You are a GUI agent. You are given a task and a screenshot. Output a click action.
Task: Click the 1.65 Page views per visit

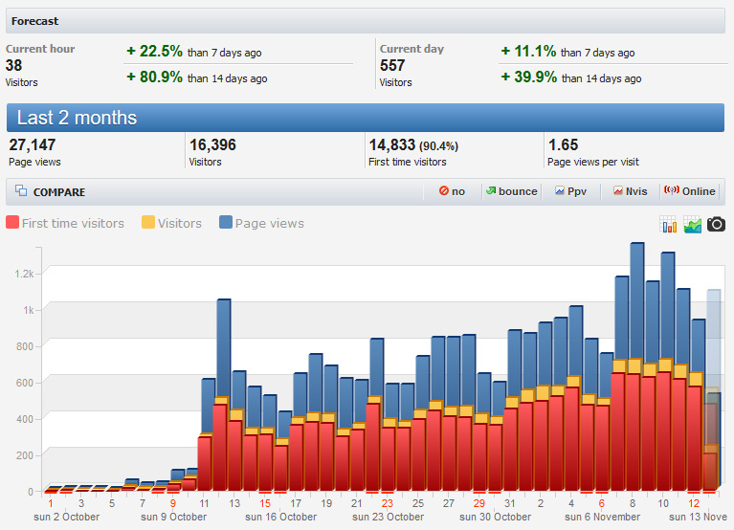(563, 145)
